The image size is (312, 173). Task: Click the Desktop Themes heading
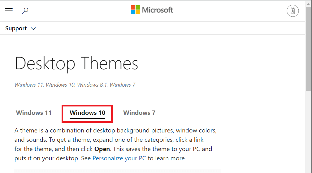(x=76, y=64)
